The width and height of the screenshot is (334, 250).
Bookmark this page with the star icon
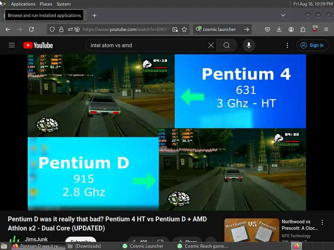click(185, 29)
